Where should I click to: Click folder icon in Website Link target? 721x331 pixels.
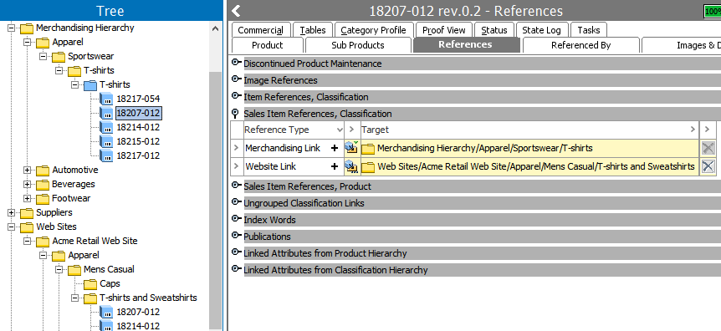(x=368, y=167)
